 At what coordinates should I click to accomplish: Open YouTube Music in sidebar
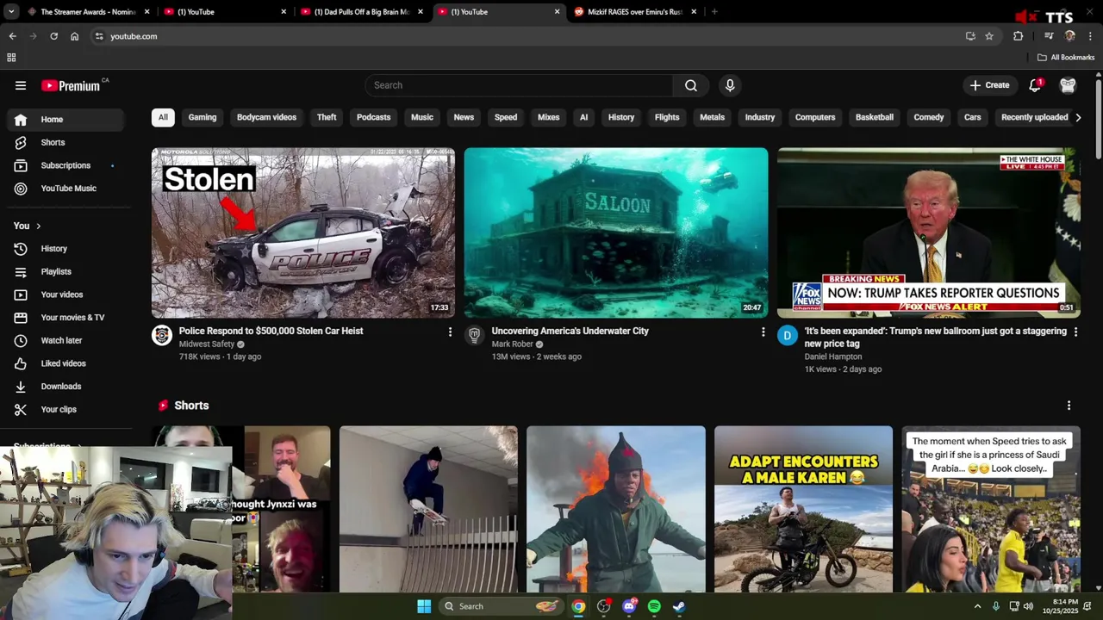click(65, 189)
